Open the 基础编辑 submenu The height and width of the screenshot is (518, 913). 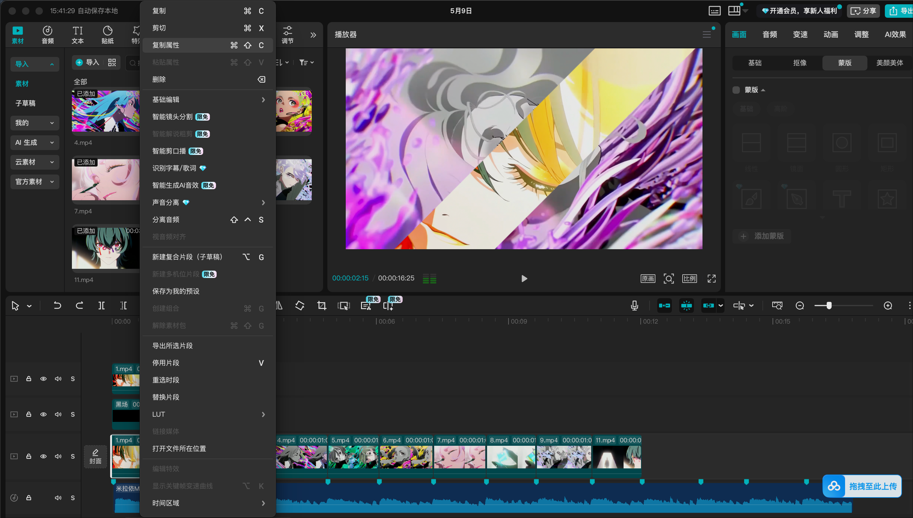pos(208,99)
